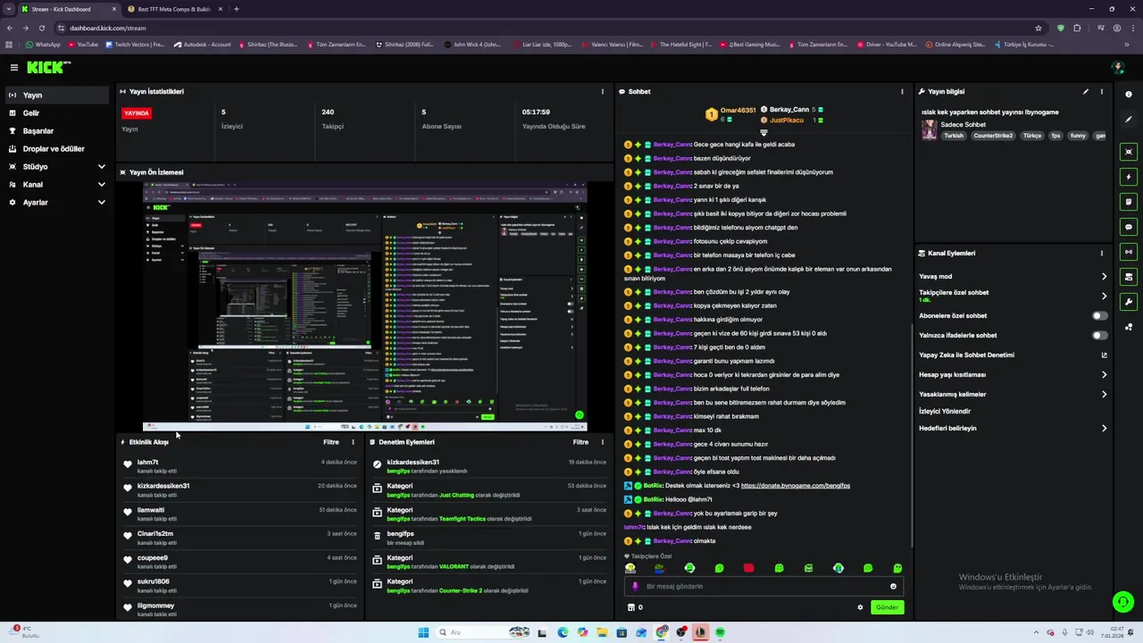
Task: Open Spotify from the taskbar
Action: coord(720,633)
